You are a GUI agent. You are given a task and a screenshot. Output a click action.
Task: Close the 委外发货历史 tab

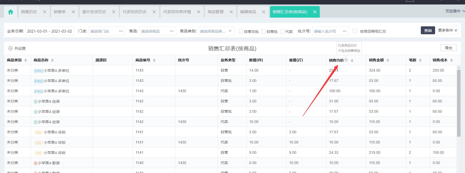tap(114, 12)
